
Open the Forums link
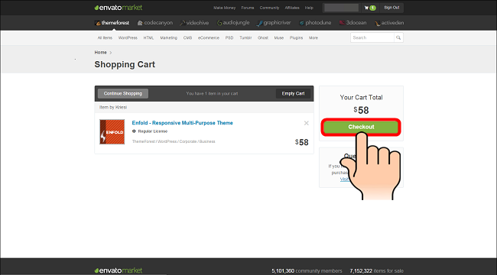pos(248,8)
